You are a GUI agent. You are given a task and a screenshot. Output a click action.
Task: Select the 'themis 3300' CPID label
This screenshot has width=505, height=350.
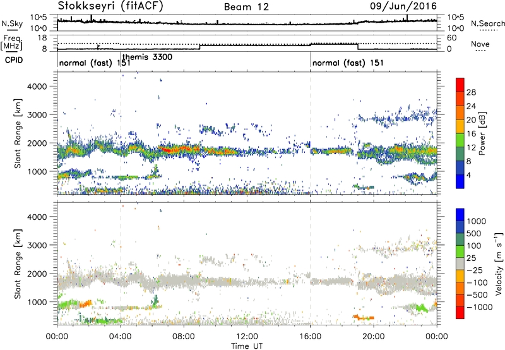(x=147, y=57)
